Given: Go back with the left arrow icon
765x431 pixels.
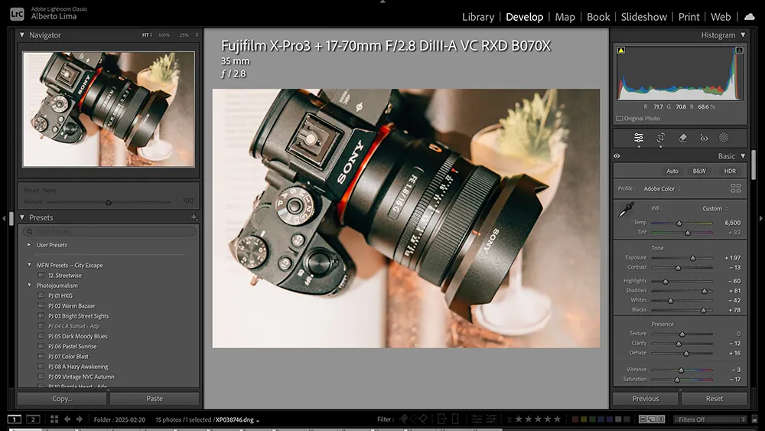Looking at the screenshot, I should (67, 420).
